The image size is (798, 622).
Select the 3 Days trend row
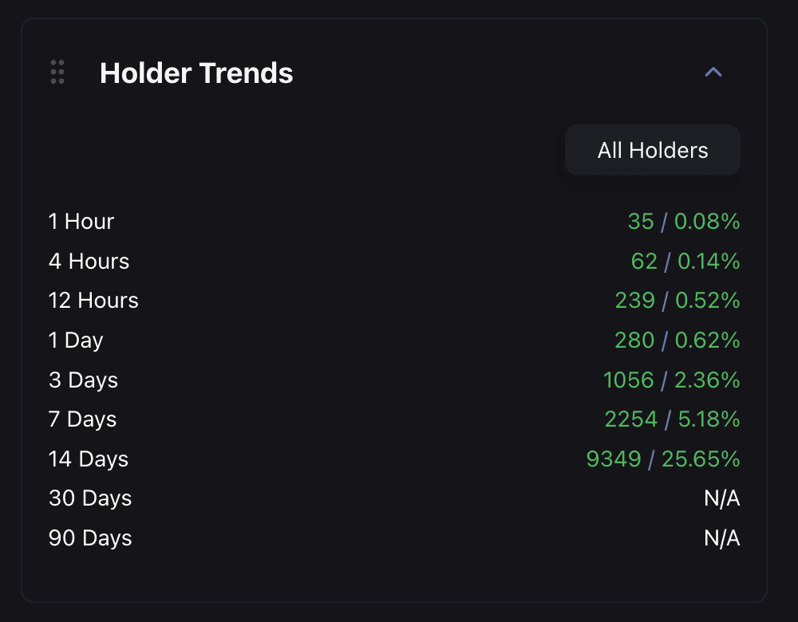(83, 380)
